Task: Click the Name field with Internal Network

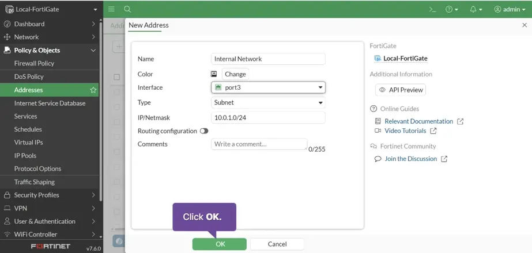Action: pyautogui.click(x=268, y=59)
